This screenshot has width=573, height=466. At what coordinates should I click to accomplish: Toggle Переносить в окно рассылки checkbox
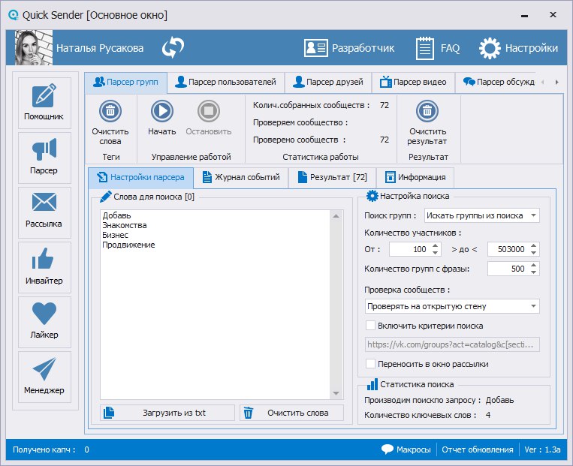370,364
